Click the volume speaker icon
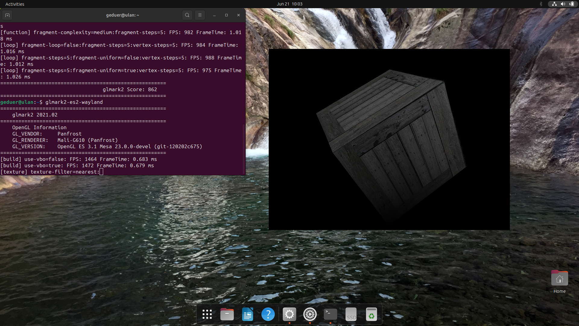 pos(563,4)
